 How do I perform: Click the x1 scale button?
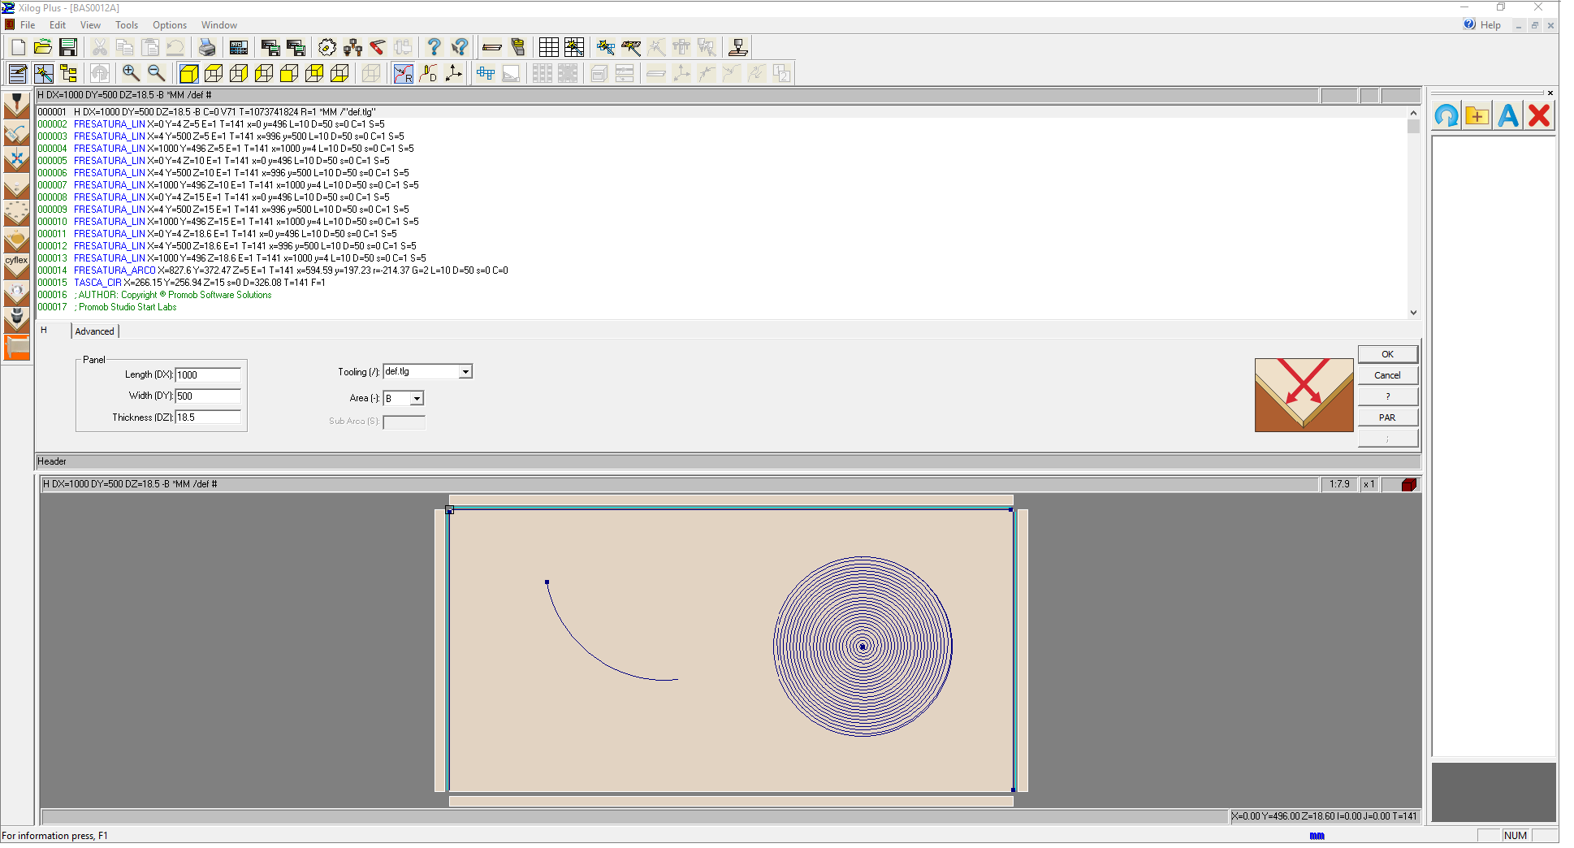point(1369,484)
